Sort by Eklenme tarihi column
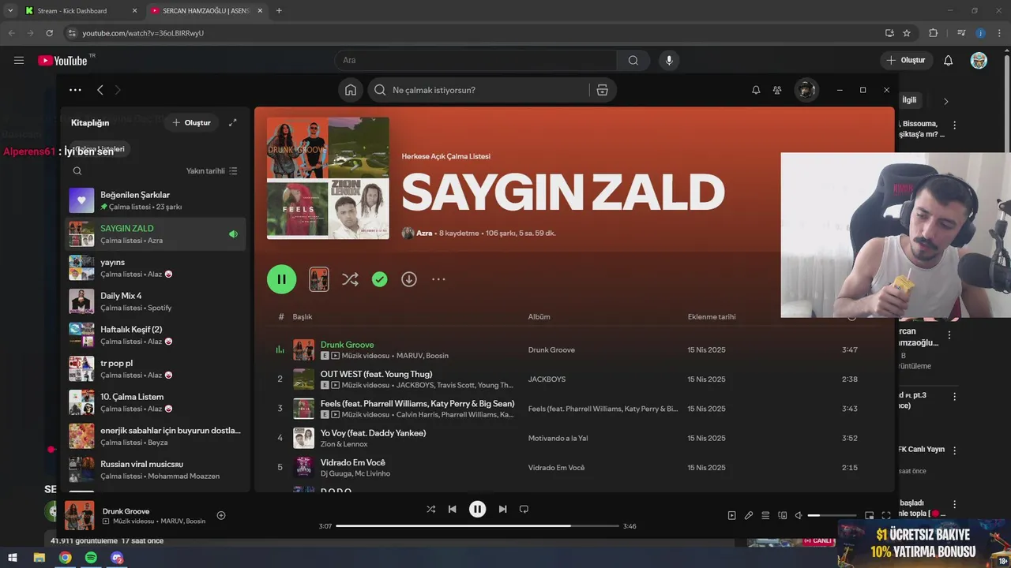The width and height of the screenshot is (1011, 568). click(x=712, y=316)
